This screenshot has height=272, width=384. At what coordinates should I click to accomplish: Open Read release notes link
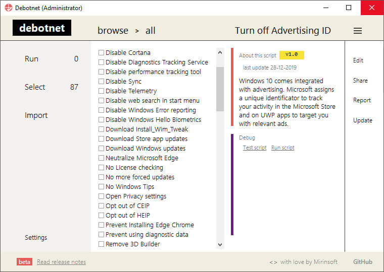pyautogui.click(x=62, y=262)
